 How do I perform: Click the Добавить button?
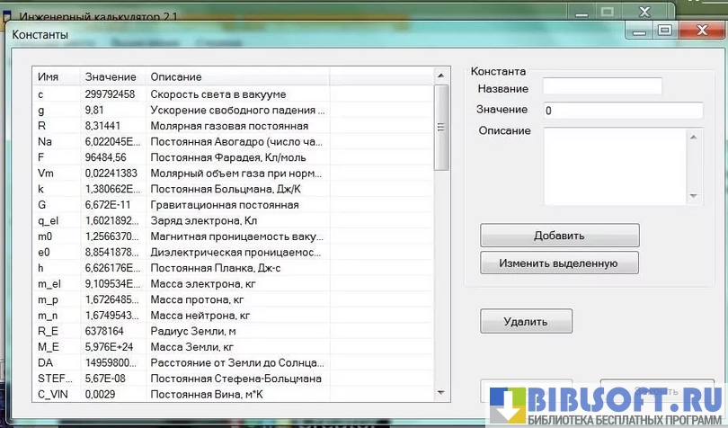coord(559,236)
